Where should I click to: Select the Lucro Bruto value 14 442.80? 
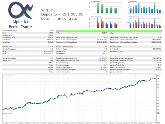[x=50, y=40]
